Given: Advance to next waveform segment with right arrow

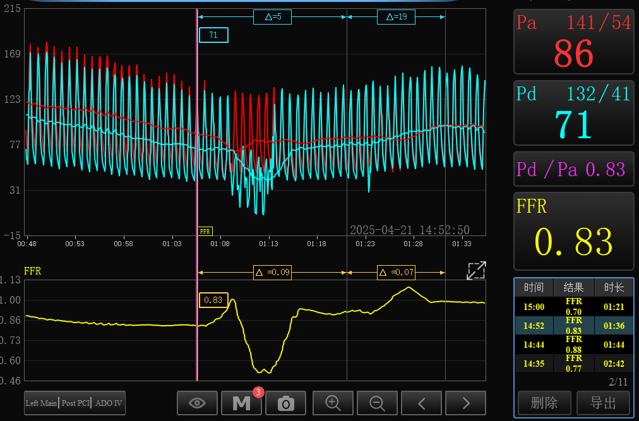Looking at the screenshot, I should (x=466, y=403).
